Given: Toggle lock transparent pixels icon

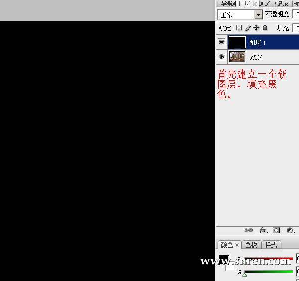Looking at the screenshot, I should tap(239, 28).
